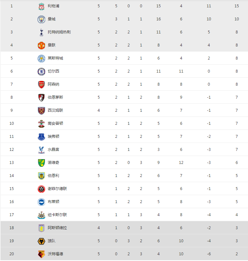Open the 南安普顿 team name link
The width and height of the screenshot is (248, 261).
[x=55, y=123]
